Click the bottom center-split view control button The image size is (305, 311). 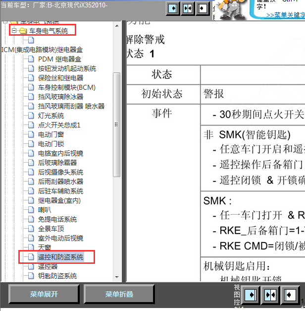coord(270,295)
